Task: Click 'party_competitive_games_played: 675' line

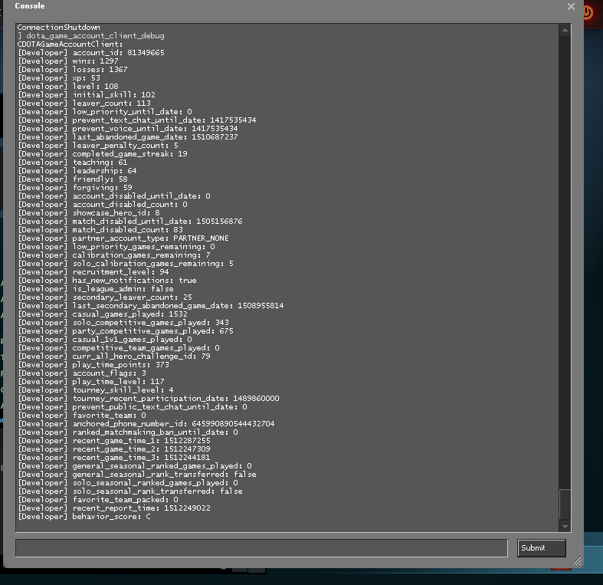Action: tap(126, 331)
